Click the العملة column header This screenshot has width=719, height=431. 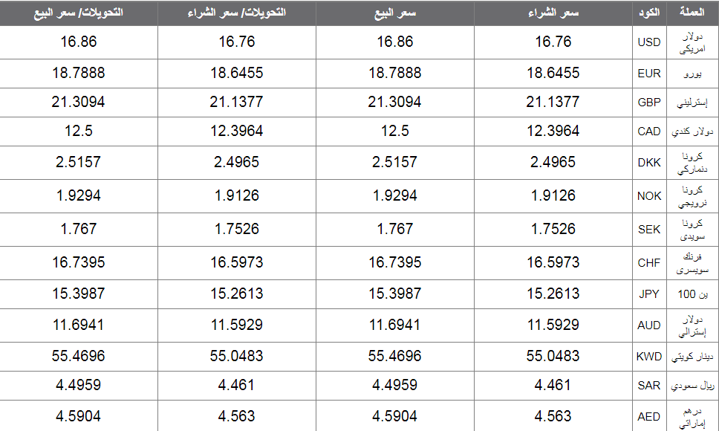tap(692, 13)
